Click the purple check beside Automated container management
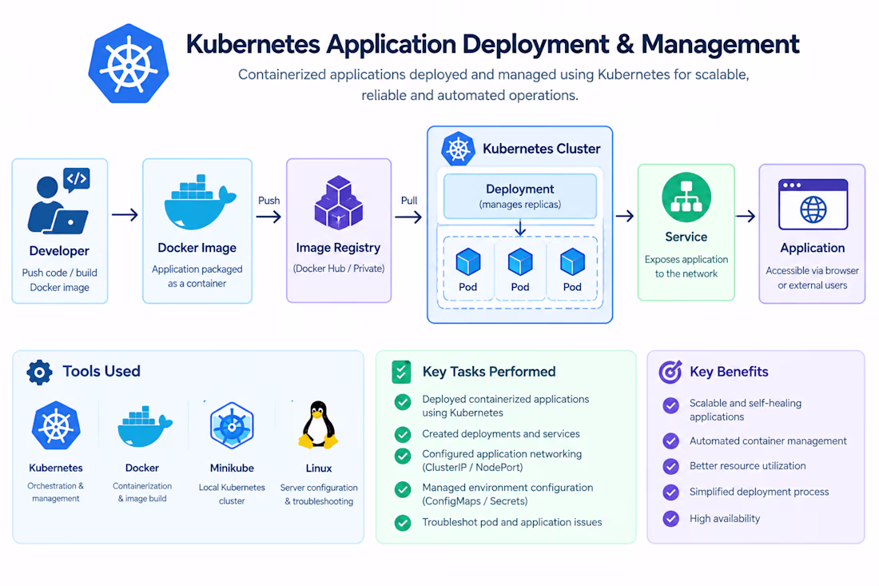This screenshot has width=879, height=586. point(671,440)
